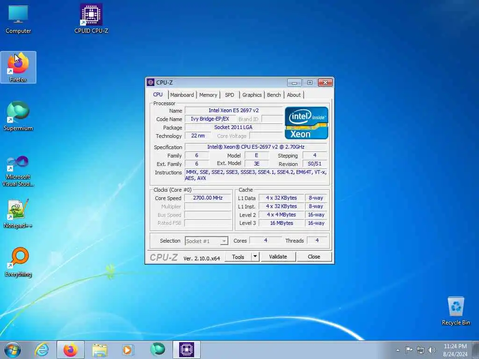Screen dimensions: 479x359
Task: Select the Everything search shortcut
Action: [x=18, y=262]
